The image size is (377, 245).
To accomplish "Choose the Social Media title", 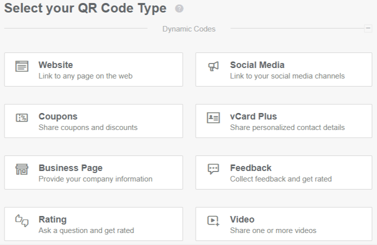I will pyautogui.click(x=257, y=65).
